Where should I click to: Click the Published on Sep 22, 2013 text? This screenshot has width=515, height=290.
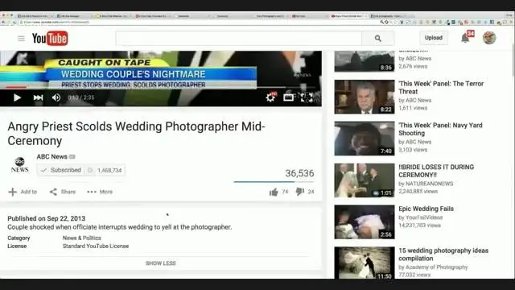pyautogui.click(x=47, y=218)
